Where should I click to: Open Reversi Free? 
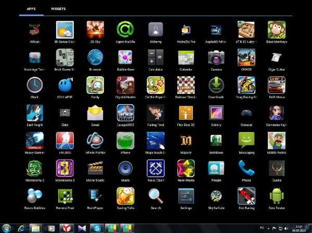click(x=65, y=196)
